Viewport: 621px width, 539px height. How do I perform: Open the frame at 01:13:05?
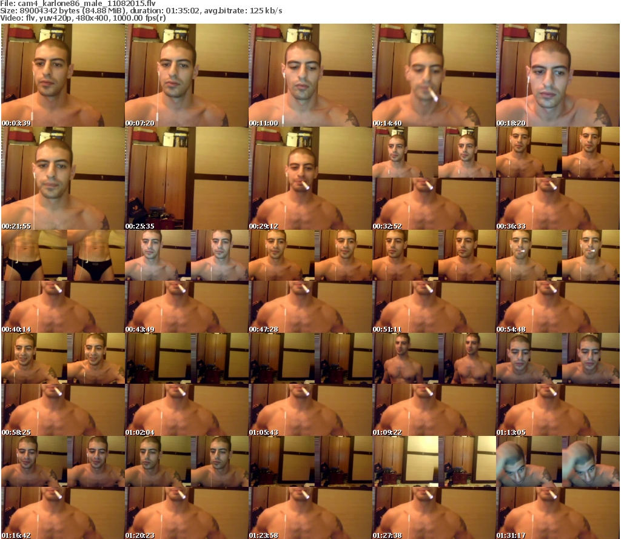tap(558, 384)
